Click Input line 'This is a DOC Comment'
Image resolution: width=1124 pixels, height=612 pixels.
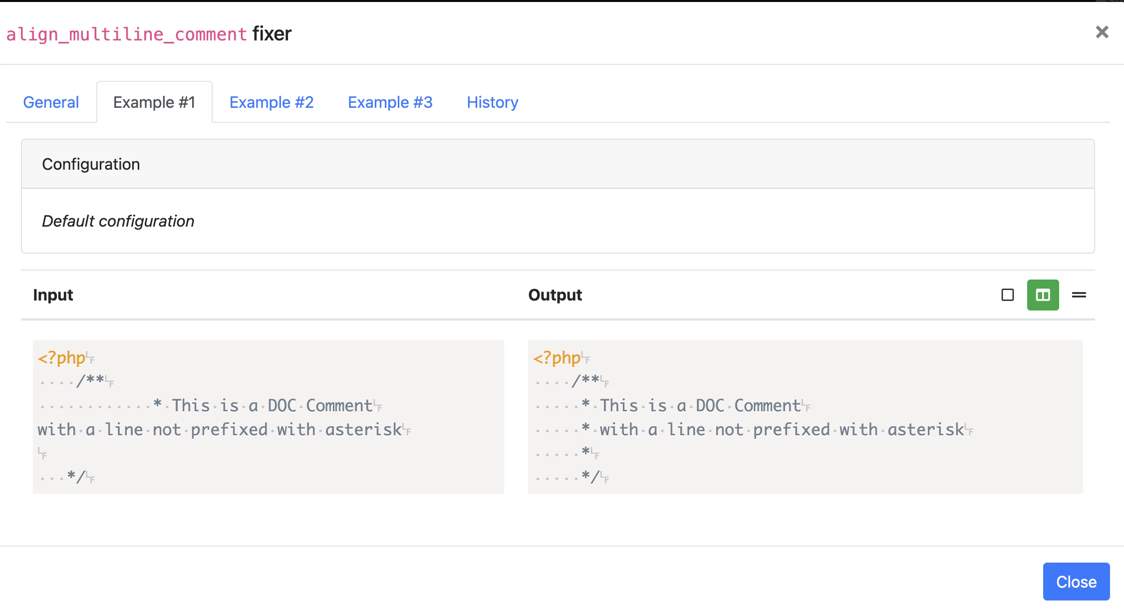(211, 405)
